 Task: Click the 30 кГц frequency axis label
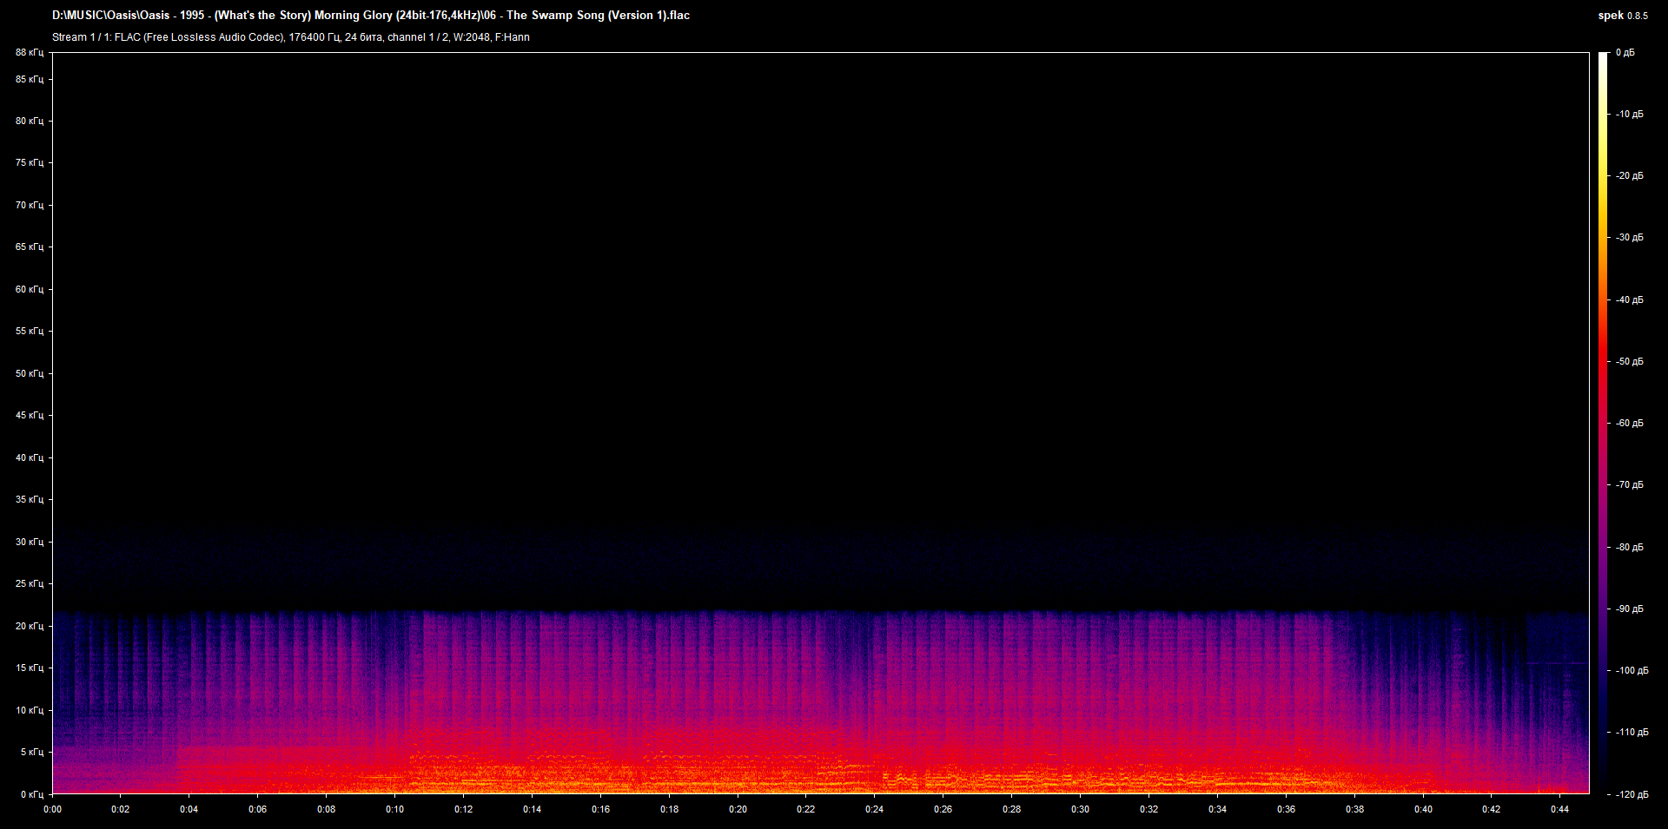pos(30,543)
